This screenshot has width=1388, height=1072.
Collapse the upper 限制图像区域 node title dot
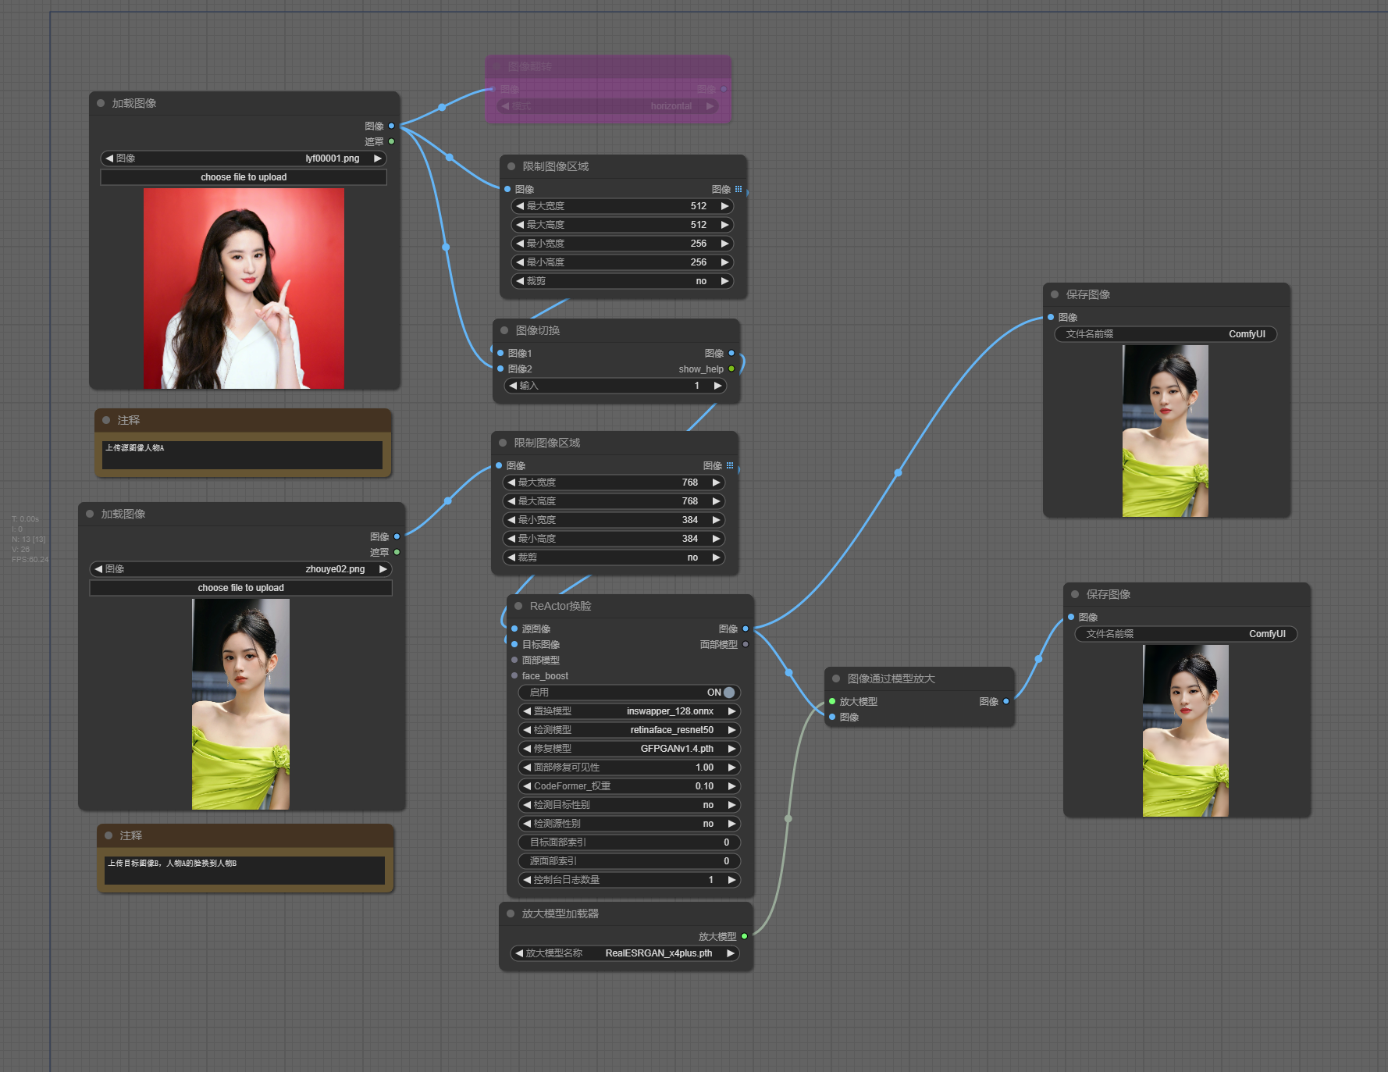[511, 166]
